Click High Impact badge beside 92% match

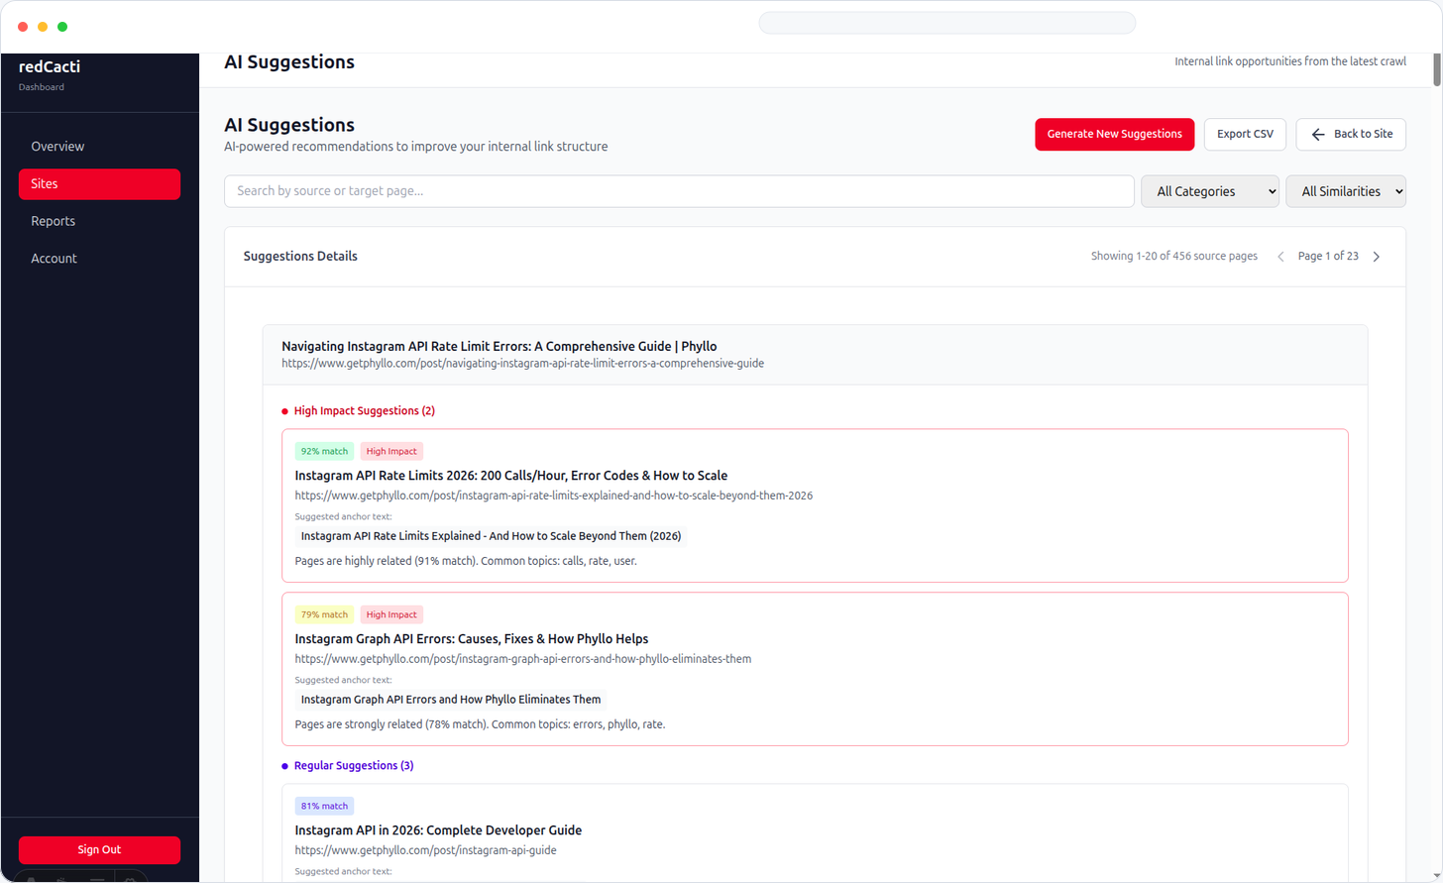coord(391,451)
